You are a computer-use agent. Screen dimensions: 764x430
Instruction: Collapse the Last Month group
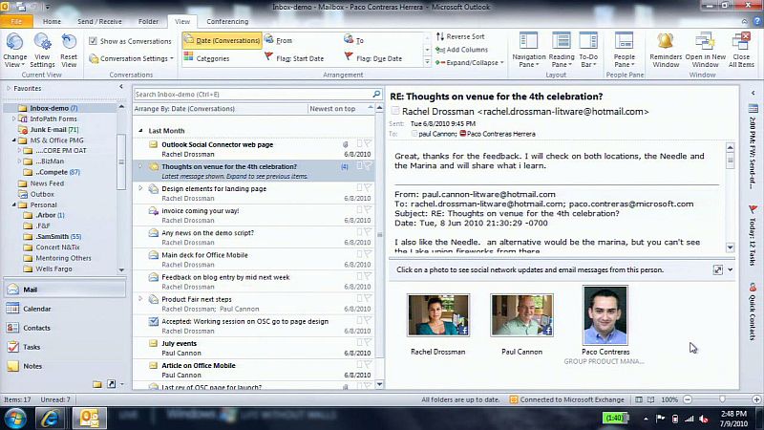140,131
